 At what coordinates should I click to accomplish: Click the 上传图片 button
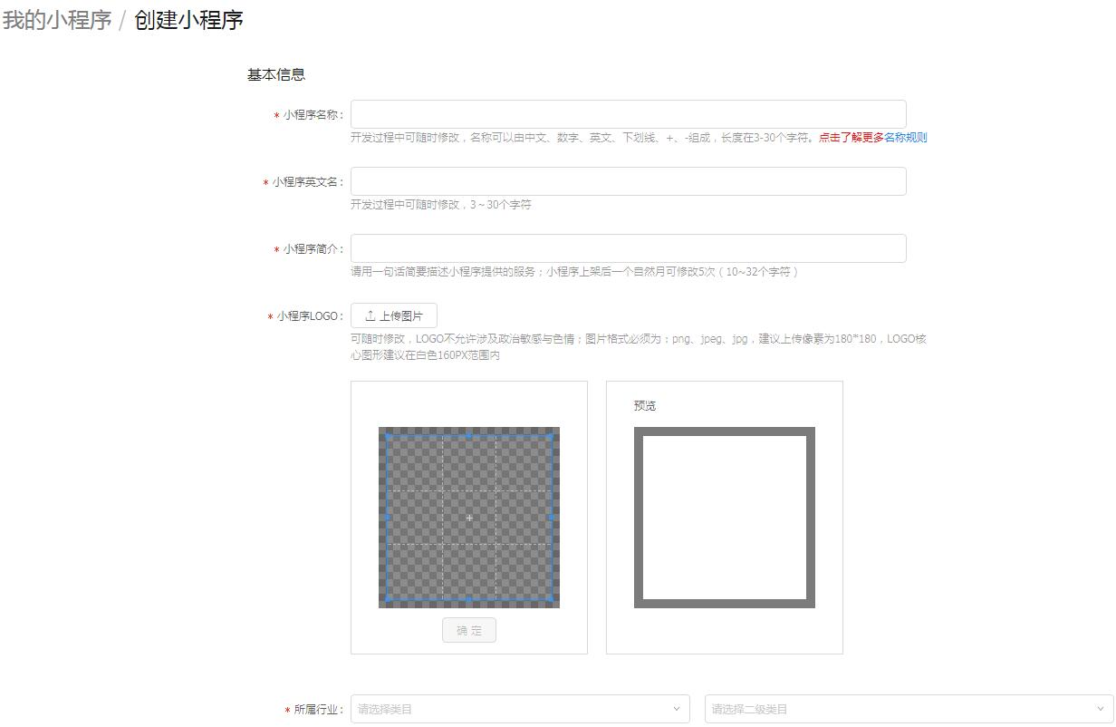[394, 315]
